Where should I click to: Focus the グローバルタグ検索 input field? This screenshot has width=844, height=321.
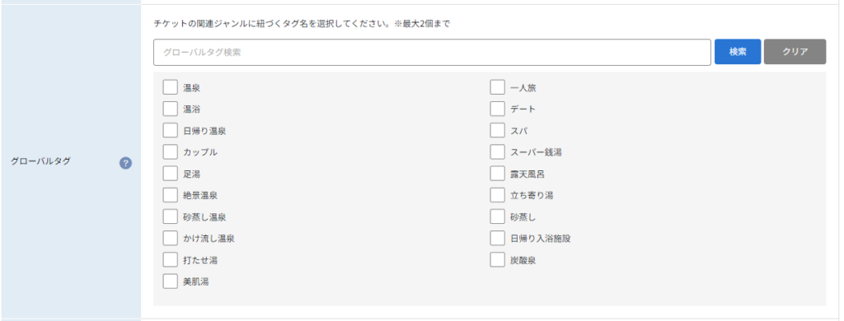[432, 52]
